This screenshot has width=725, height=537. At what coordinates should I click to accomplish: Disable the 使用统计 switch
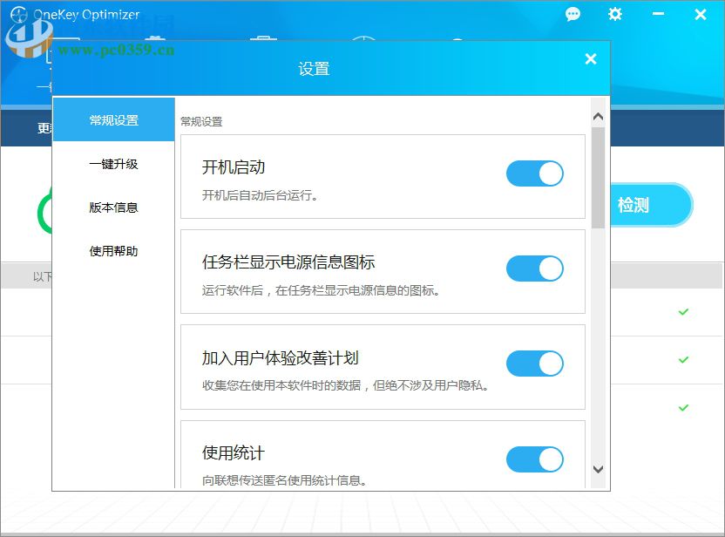click(534, 458)
